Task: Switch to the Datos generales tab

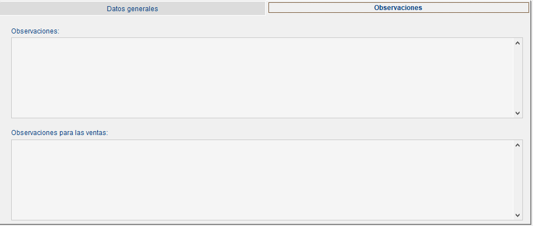Action: click(x=132, y=9)
